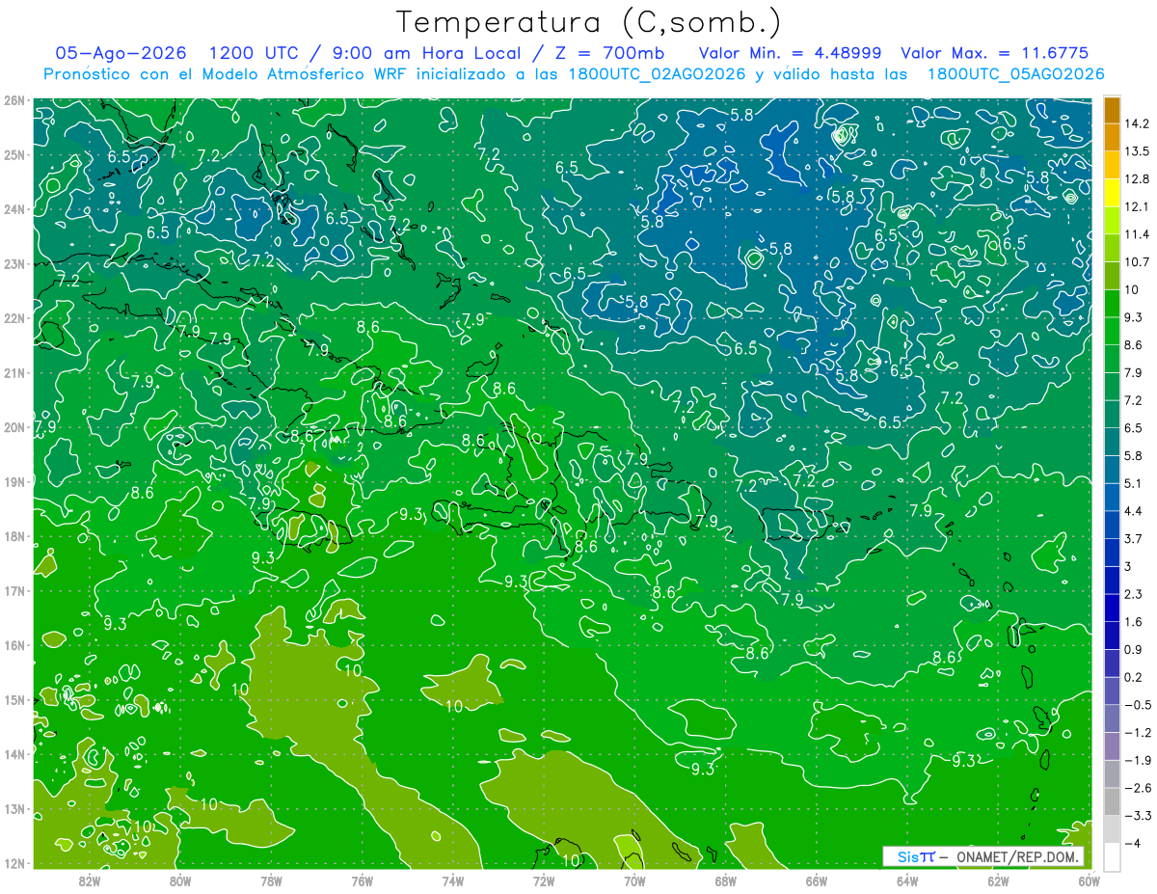Click the white legend swatch below -4

[1112, 856]
